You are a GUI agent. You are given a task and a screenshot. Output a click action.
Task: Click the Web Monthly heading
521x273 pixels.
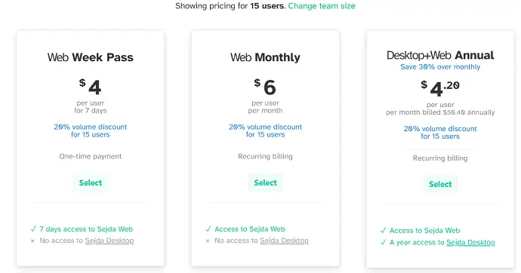pos(265,57)
